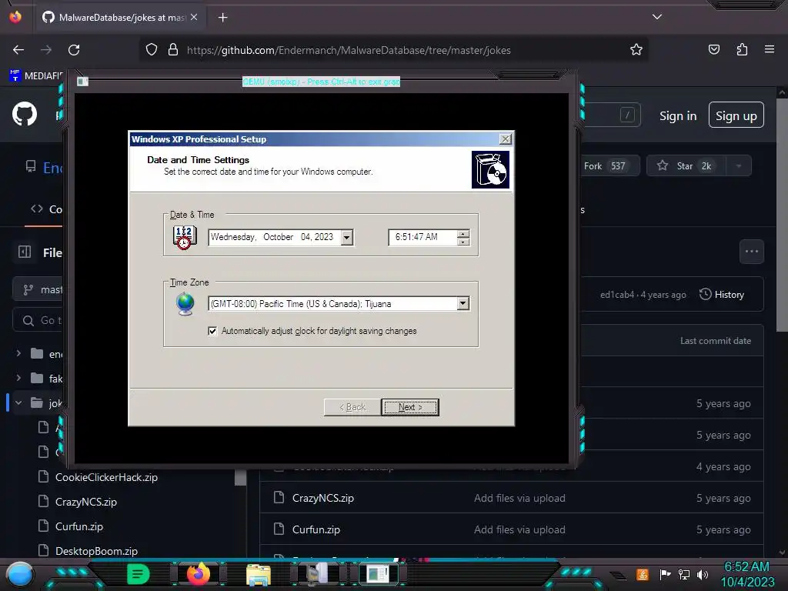Select the MalwareDatabase/jokes tab
The height and width of the screenshot is (591, 788).
coord(120,18)
